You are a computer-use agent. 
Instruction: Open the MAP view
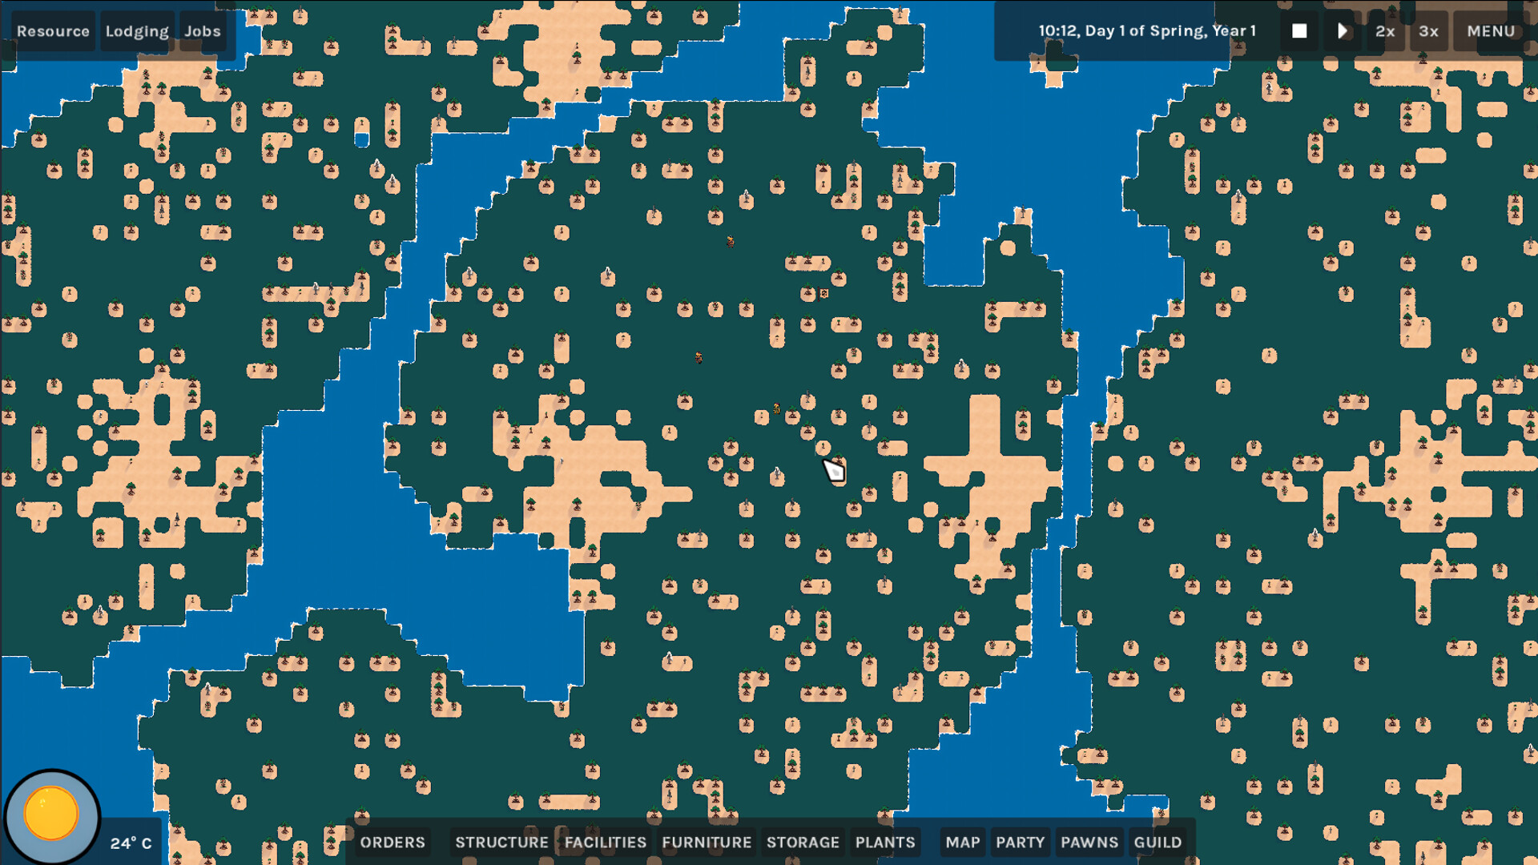(962, 842)
